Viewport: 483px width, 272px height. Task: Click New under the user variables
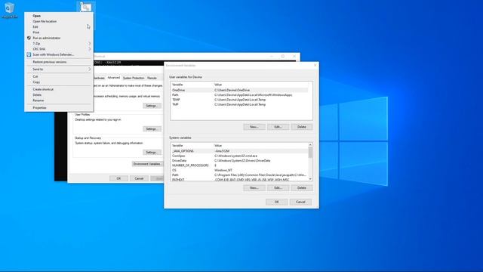254,127
